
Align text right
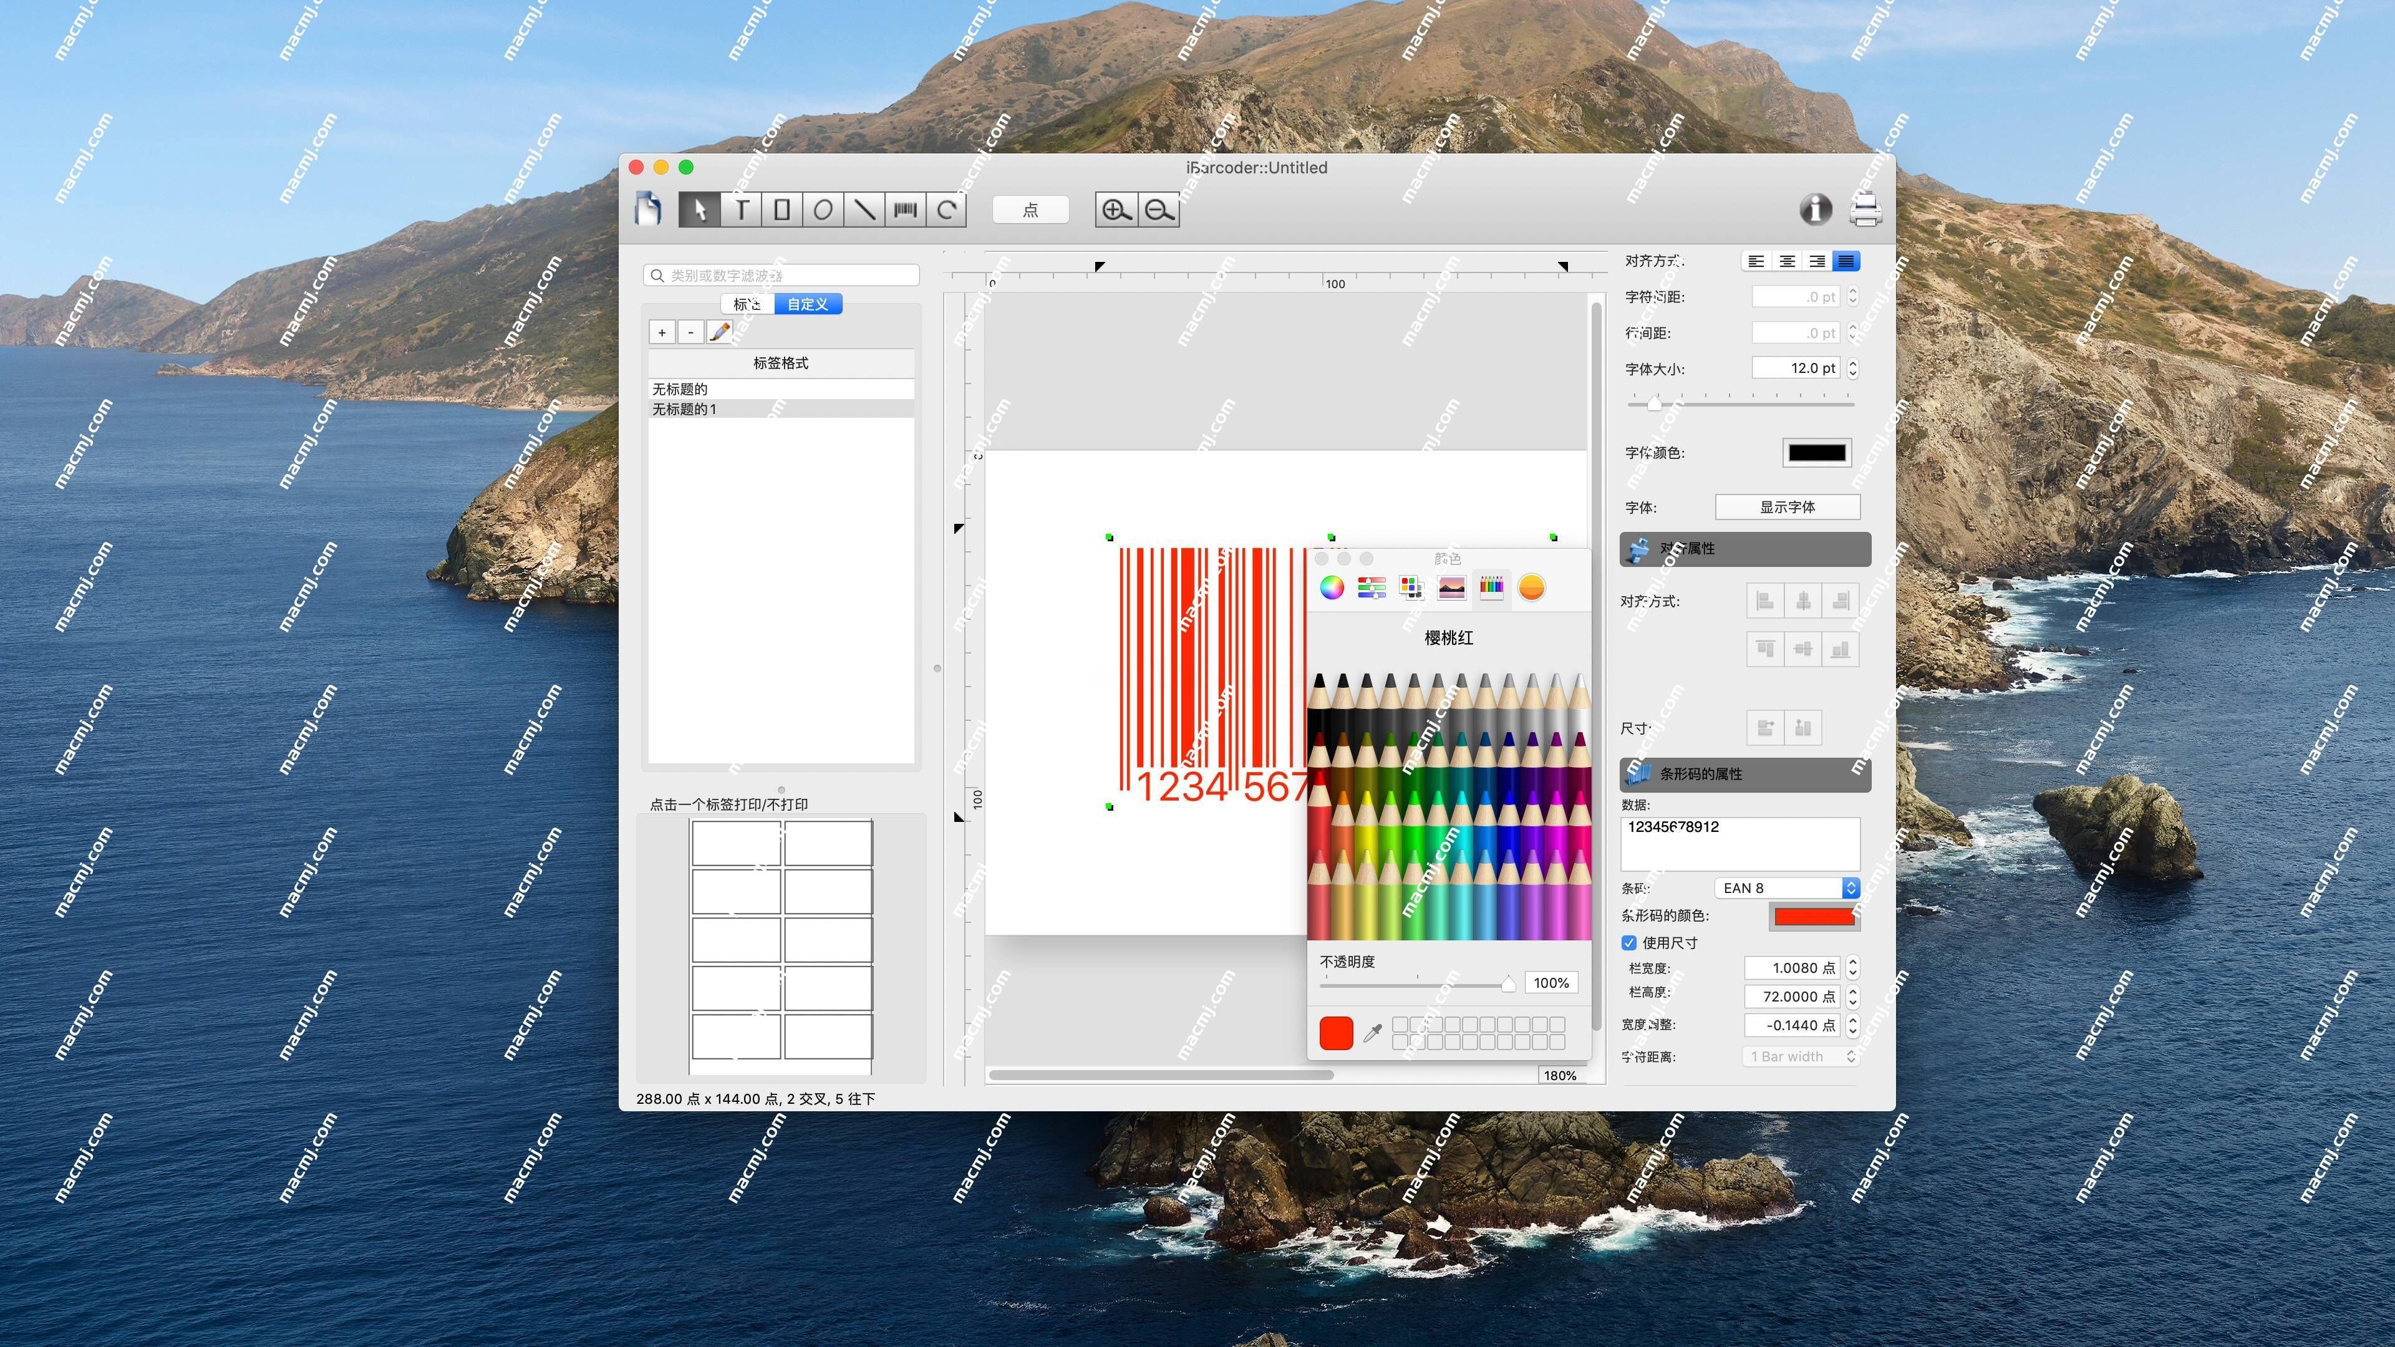(1817, 261)
